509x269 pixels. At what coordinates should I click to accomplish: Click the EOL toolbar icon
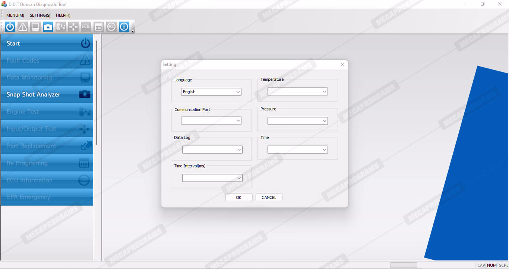click(x=86, y=27)
